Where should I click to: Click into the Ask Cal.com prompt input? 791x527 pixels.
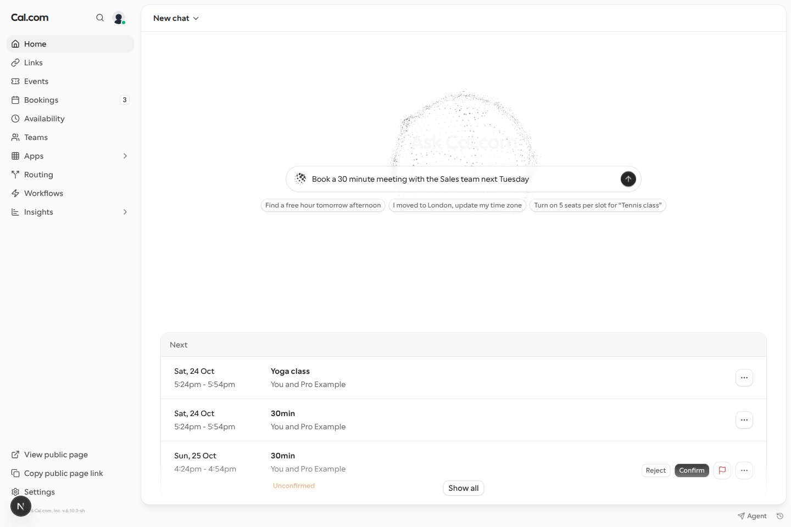463,179
